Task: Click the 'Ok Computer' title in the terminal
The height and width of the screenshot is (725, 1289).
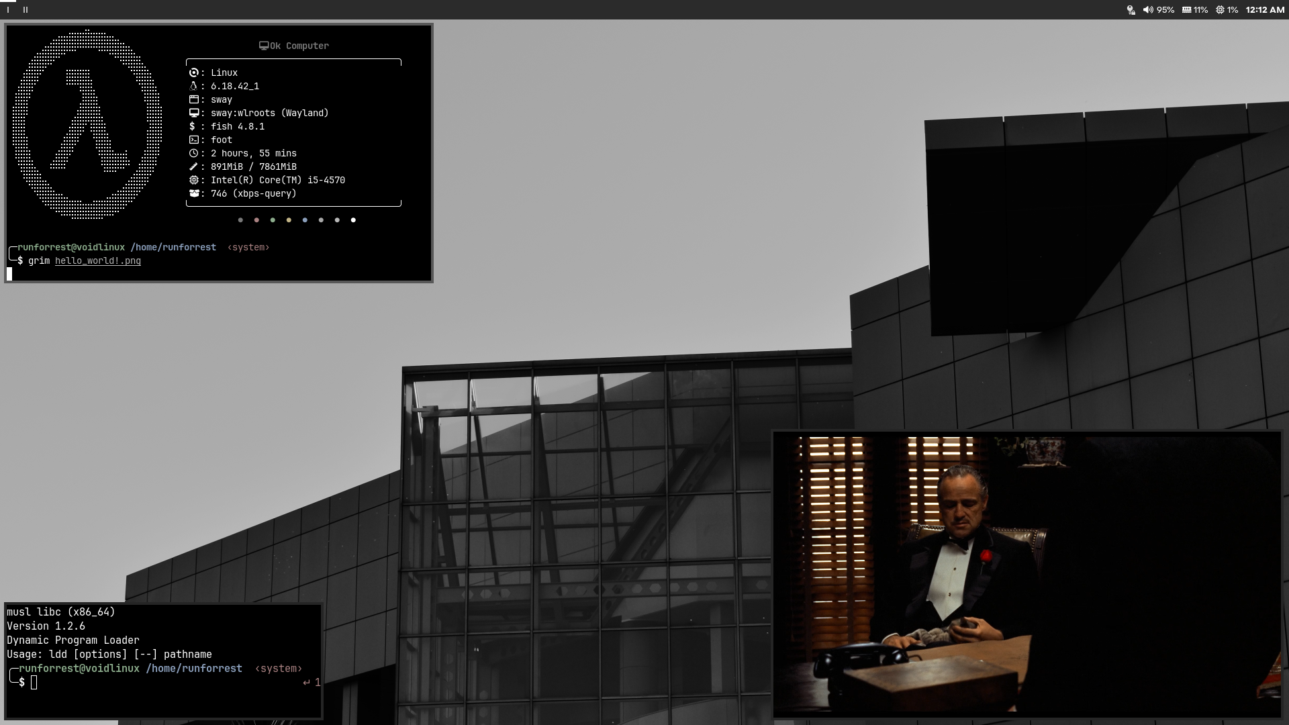Action: coord(299,46)
